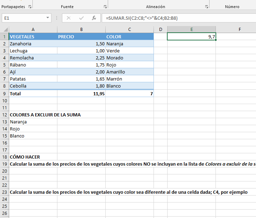Click the Ají cell

tap(33, 72)
